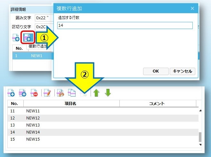Click the highlighted 複数行追加 icon in upper panel
Image resolution: width=211 pixels, height=157 pixels.
pos(28,37)
